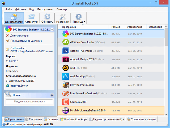Toggle the Системные filter at bottom
170x128 pixels.
pyautogui.click(x=33, y=119)
